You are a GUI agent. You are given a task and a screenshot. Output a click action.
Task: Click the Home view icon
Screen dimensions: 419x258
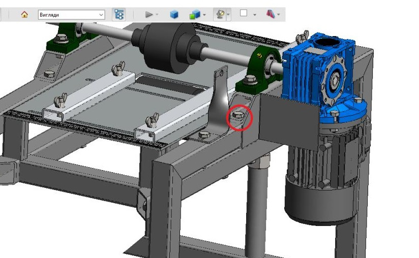pyautogui.click(x=24, y=14)
